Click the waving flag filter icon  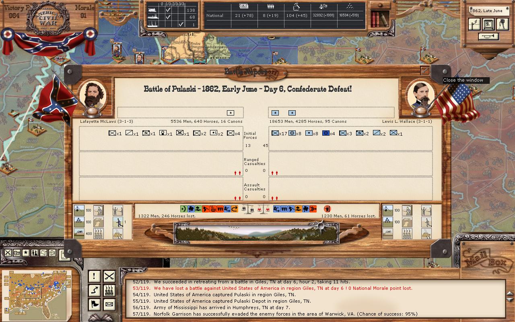tap(94, 304)
